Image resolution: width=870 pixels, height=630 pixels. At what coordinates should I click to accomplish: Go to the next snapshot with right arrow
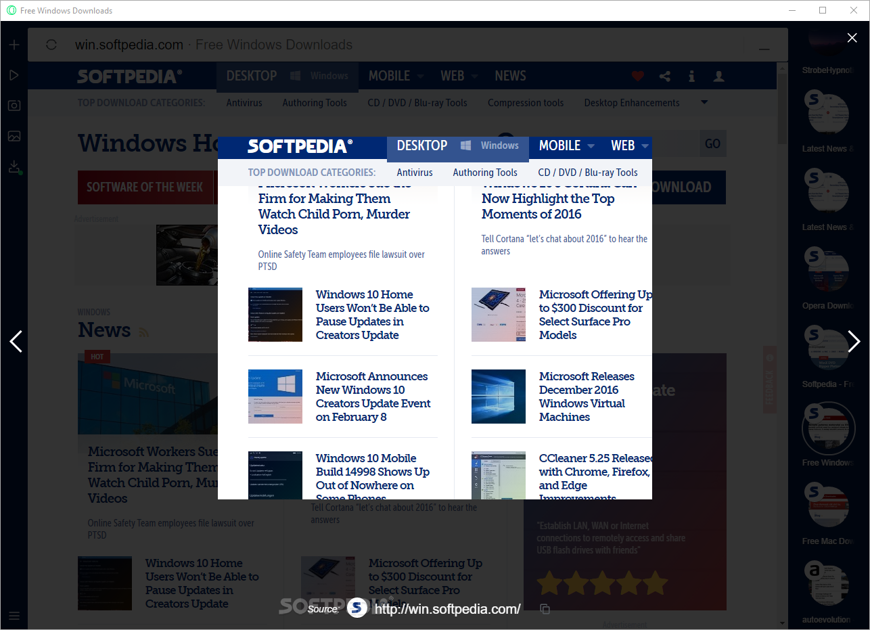click(x=854, y=342)
